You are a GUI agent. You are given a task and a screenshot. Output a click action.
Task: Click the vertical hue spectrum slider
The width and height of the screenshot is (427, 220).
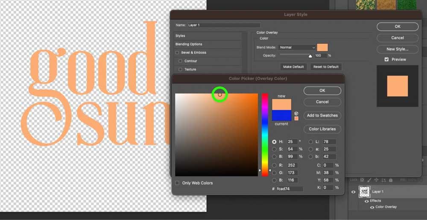pos(265,135)
